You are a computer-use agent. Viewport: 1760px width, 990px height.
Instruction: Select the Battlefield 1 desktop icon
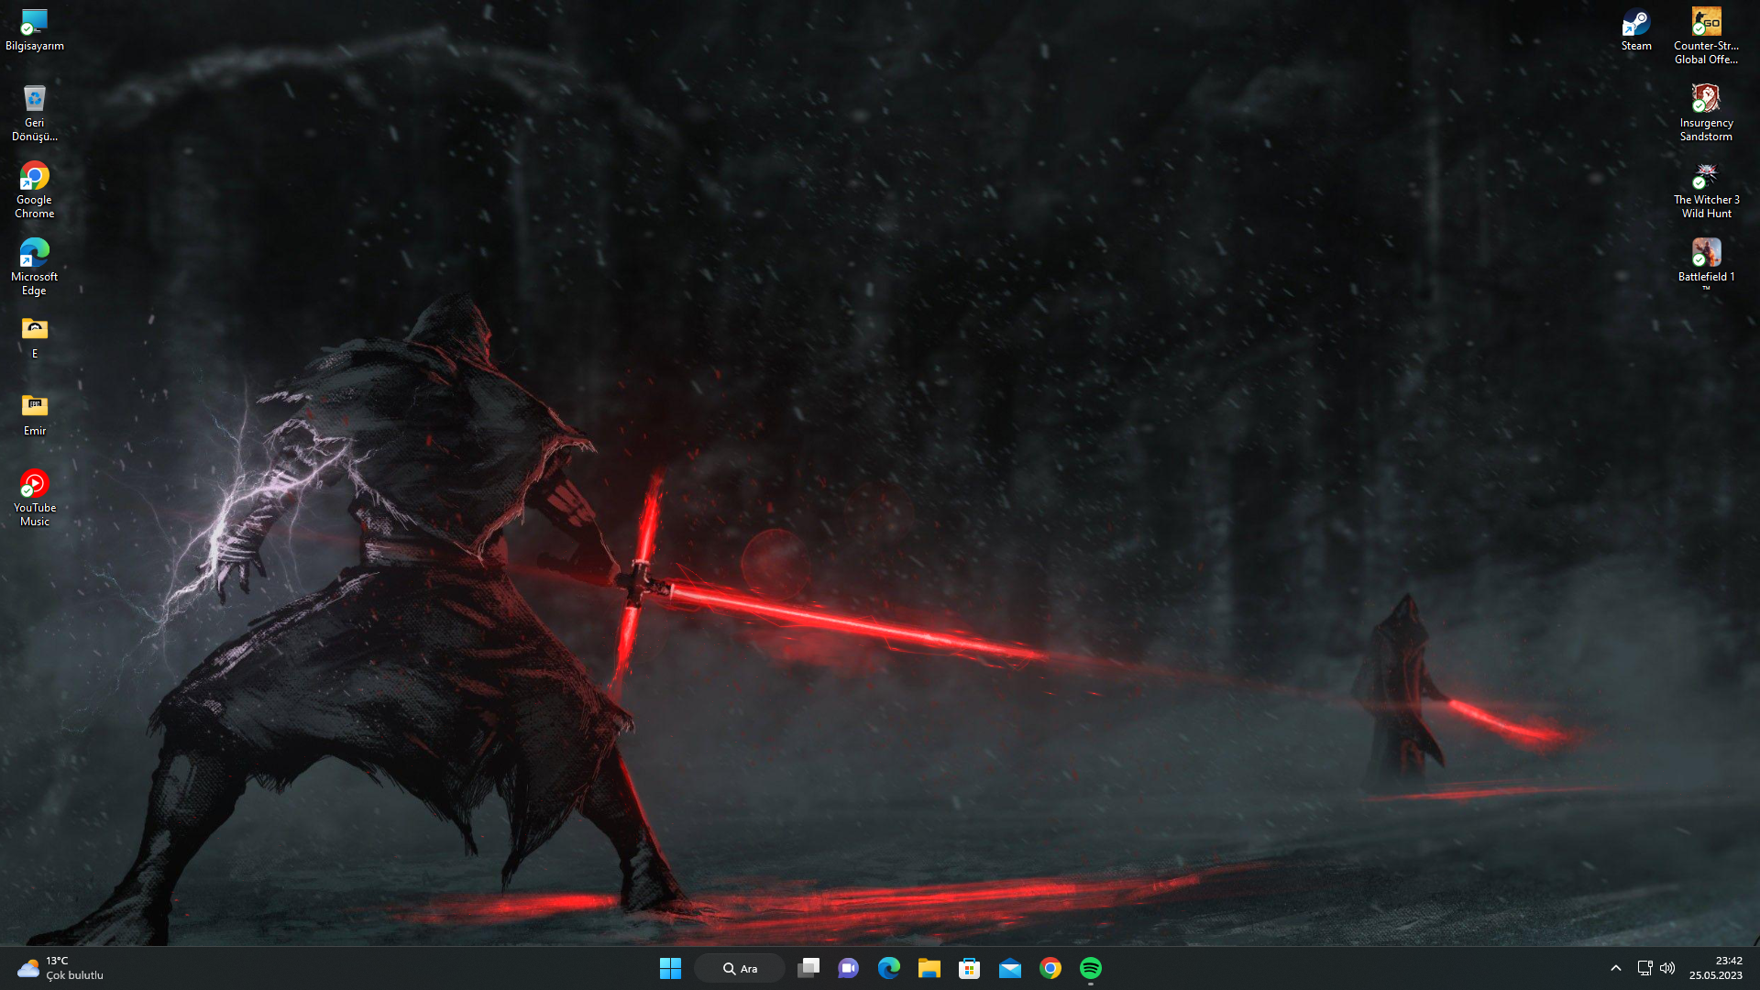pyautogui.click(x=1706, y=259)
